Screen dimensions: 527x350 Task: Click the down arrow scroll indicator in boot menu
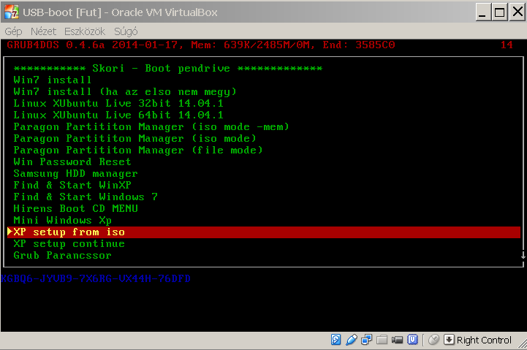(523, 255)
